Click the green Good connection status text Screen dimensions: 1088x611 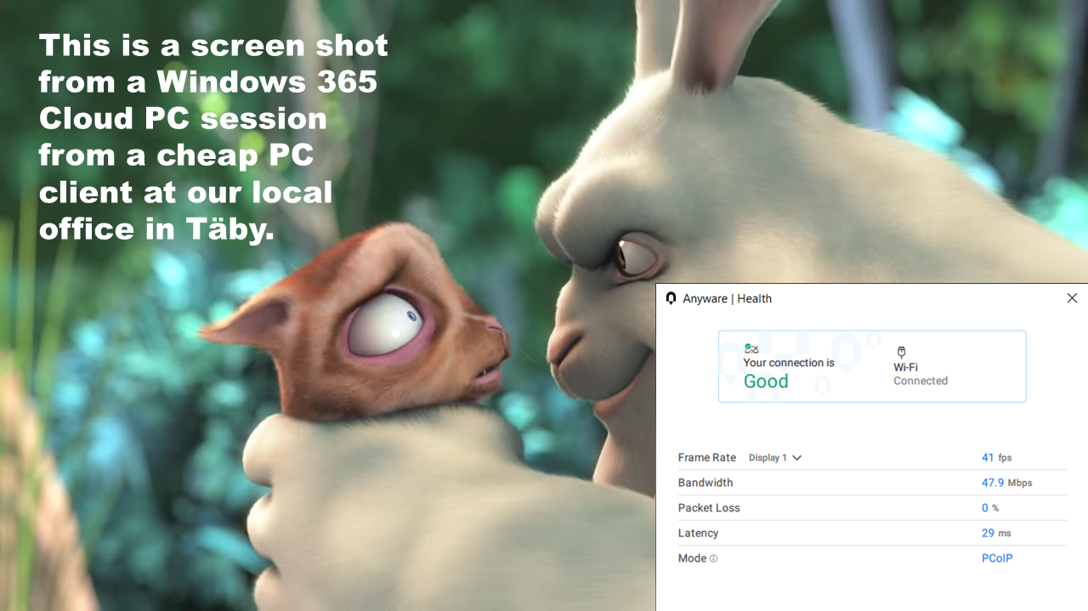(766, 382)
